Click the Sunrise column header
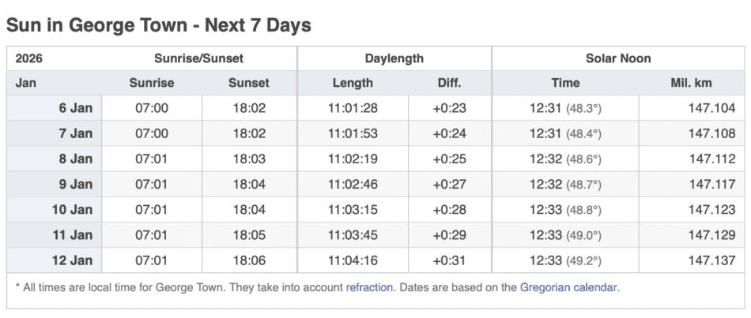751x318 pixels. (x=152, y=83)
